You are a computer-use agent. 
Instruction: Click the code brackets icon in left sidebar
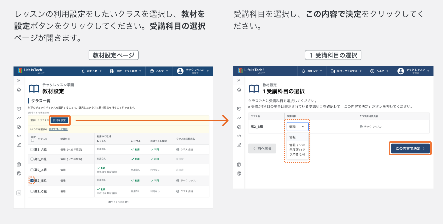19,136
